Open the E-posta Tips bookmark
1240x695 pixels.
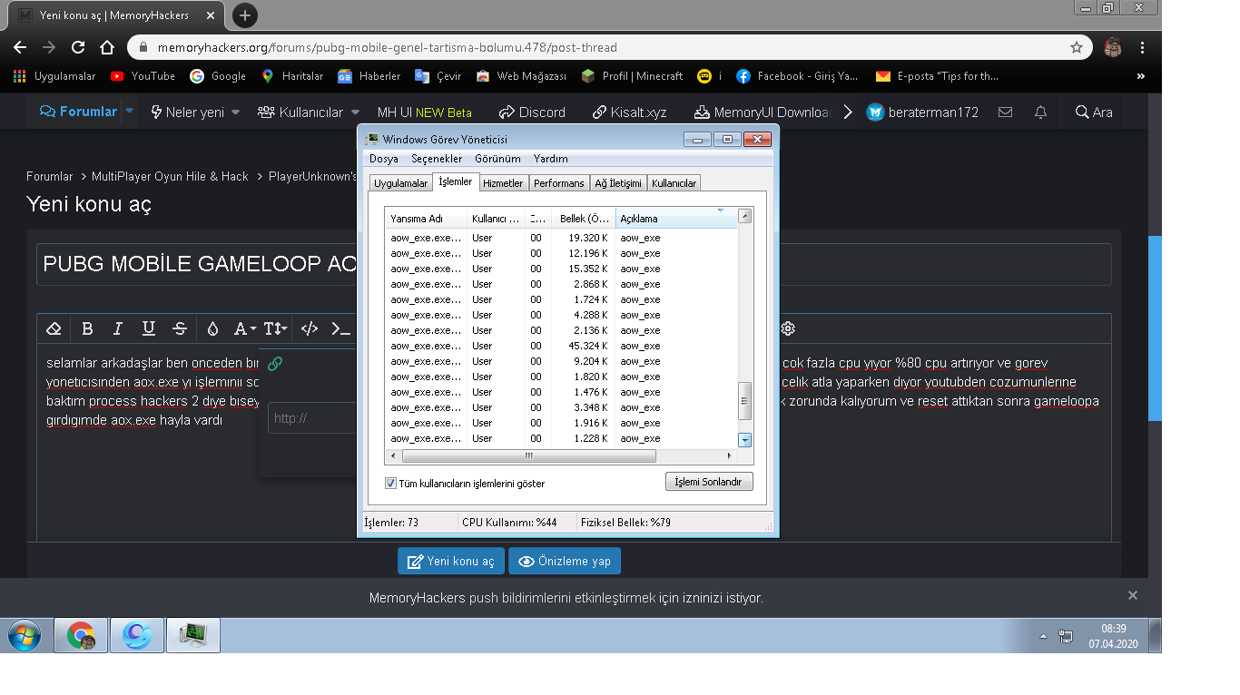pos(937,76)
